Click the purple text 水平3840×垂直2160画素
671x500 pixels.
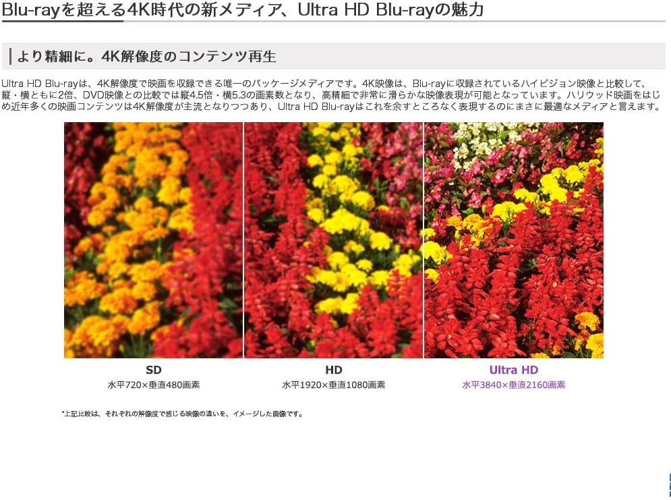[513, 385]
